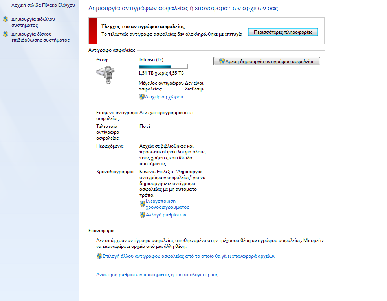Screen dimensions: 387x301
Task: Click 'Δημιουργία ειδώλου συστήματος' link
Action: pos(33,22)
